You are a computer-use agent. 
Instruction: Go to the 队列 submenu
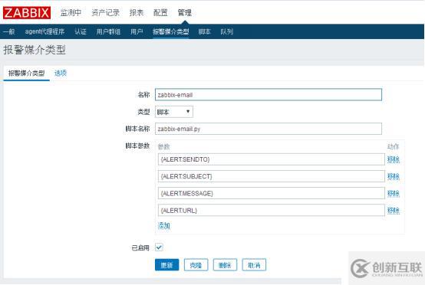click(226, 31)
